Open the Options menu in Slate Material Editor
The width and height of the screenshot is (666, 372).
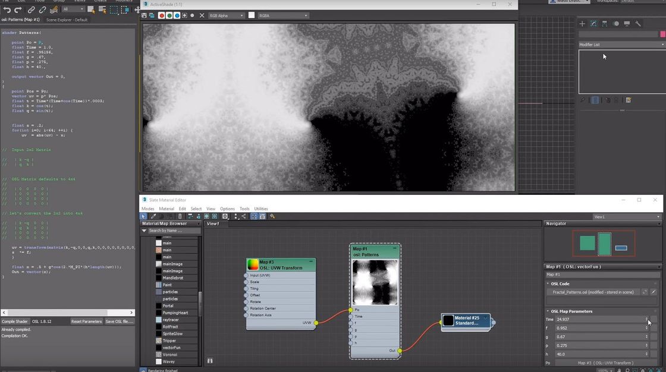[227, 209]
